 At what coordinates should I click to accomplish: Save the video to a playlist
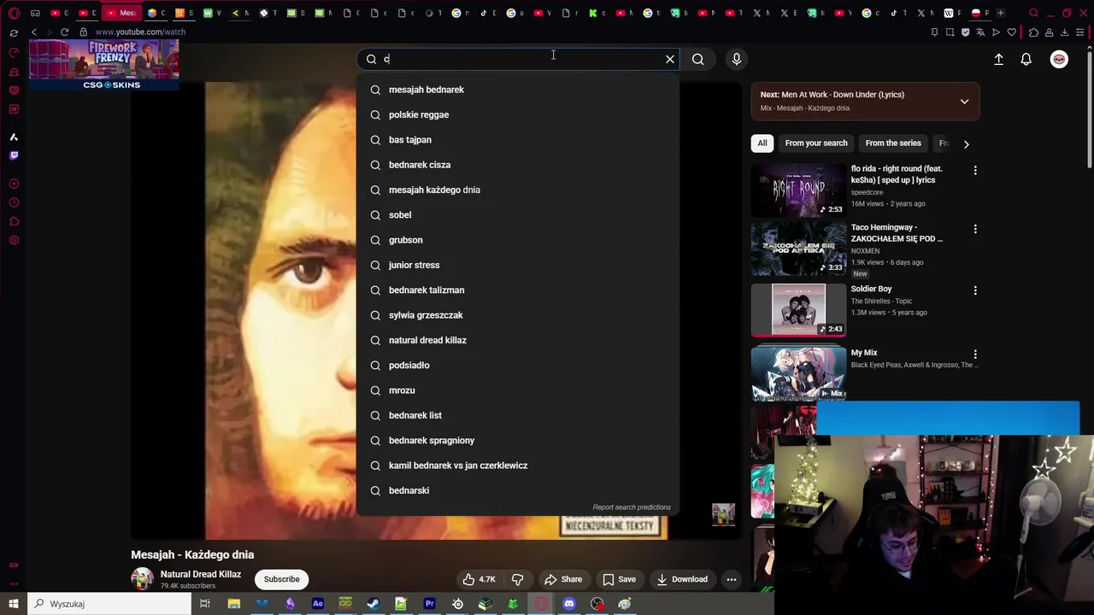point(619,579)
